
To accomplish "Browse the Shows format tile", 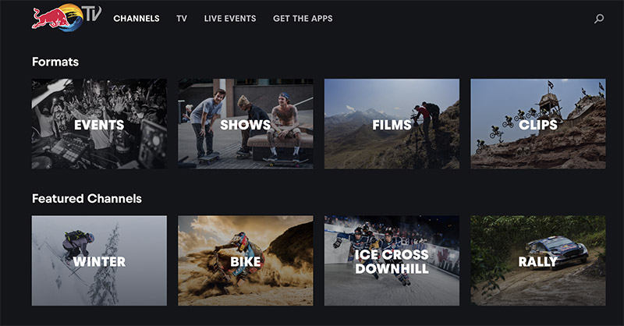I will coord(246,124).
